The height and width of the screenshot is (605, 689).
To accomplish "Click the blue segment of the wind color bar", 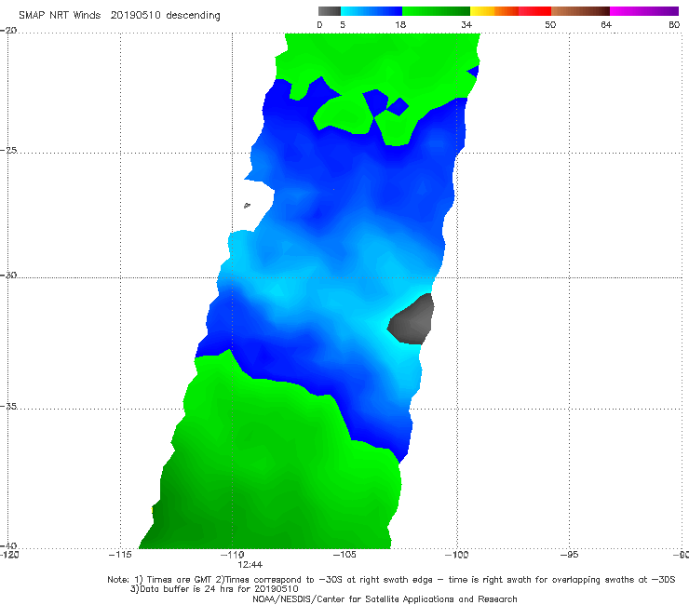I will coord(372,11).
